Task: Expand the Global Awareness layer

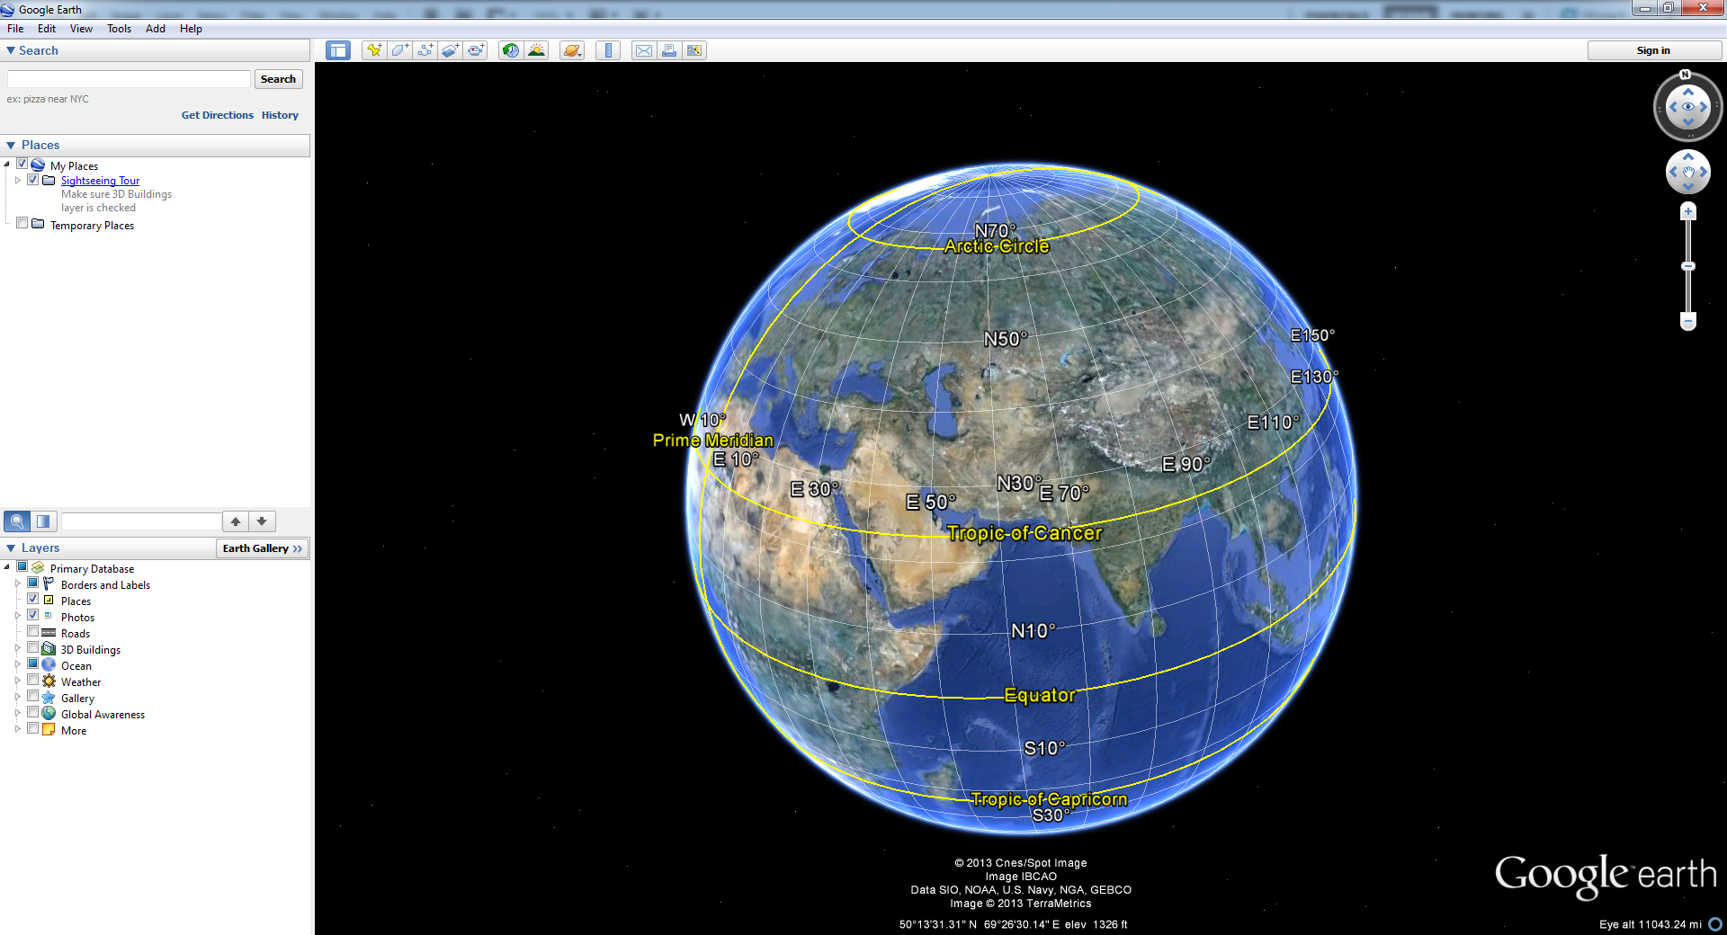Action: [x=17, y=714]
